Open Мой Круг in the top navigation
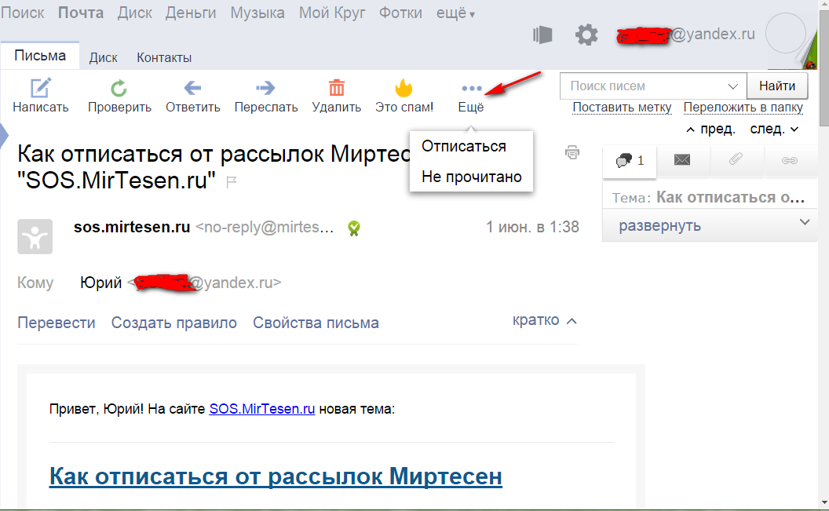The image size is (829, 511). [x=332, y=13]
